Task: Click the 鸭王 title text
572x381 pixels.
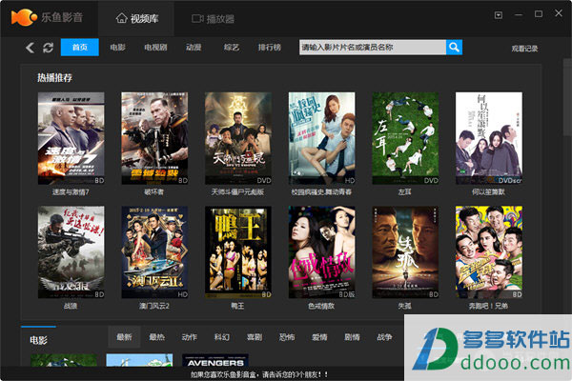Action: (237, 306)
